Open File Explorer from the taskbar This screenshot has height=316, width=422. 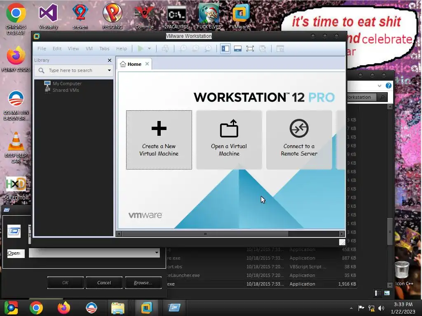[x=117, y=308]
